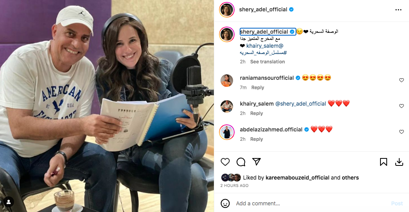The image size is (409, 212).
Task: Like the post with heart icon
Action: [x=225, y=162]
